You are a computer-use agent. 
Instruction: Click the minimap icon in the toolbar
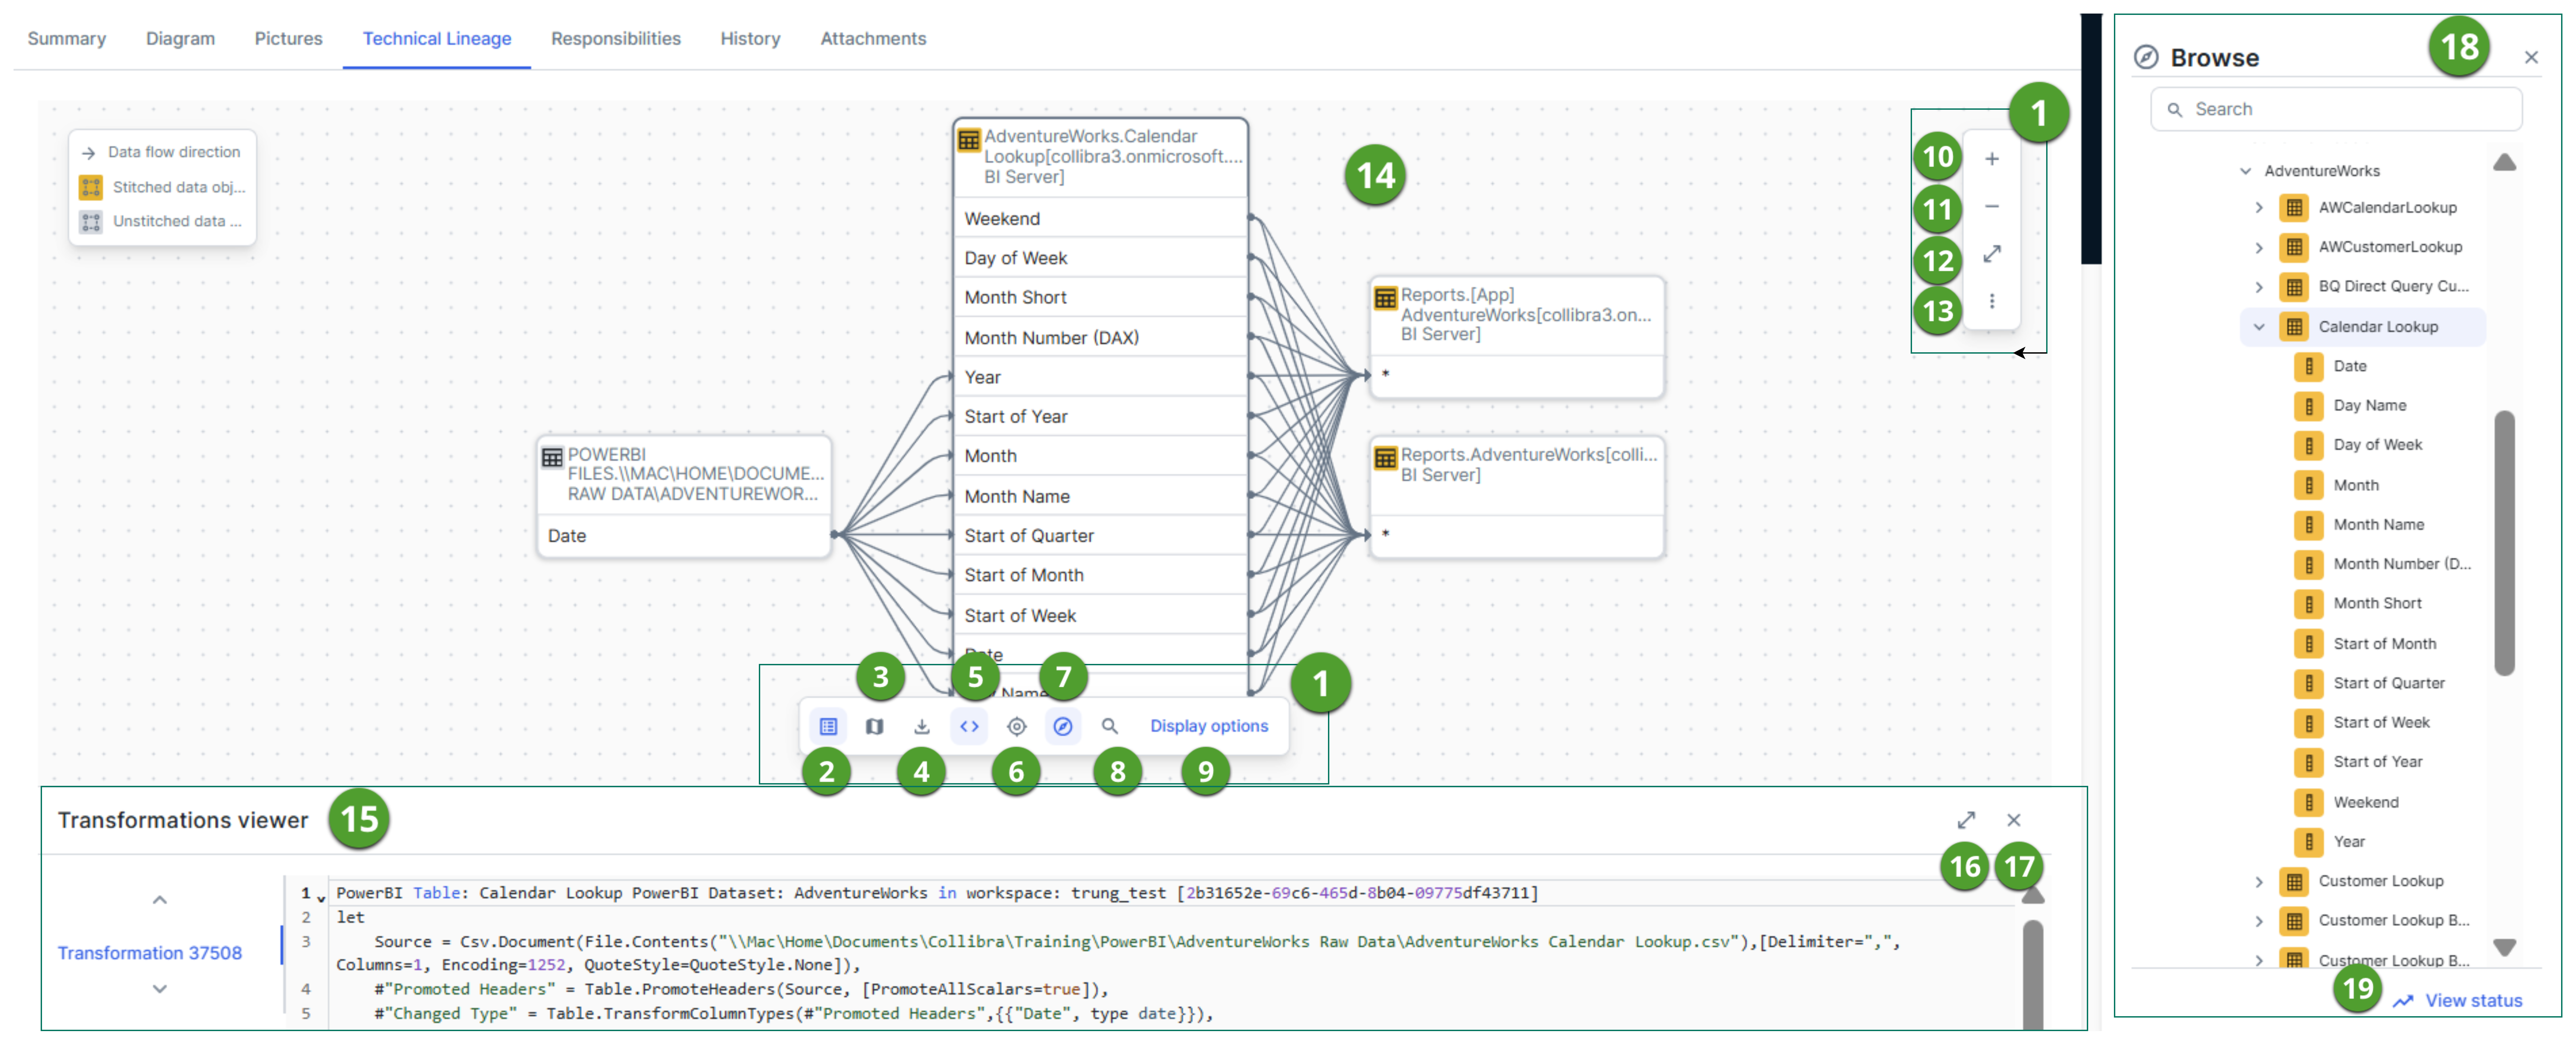click(875, 726)
